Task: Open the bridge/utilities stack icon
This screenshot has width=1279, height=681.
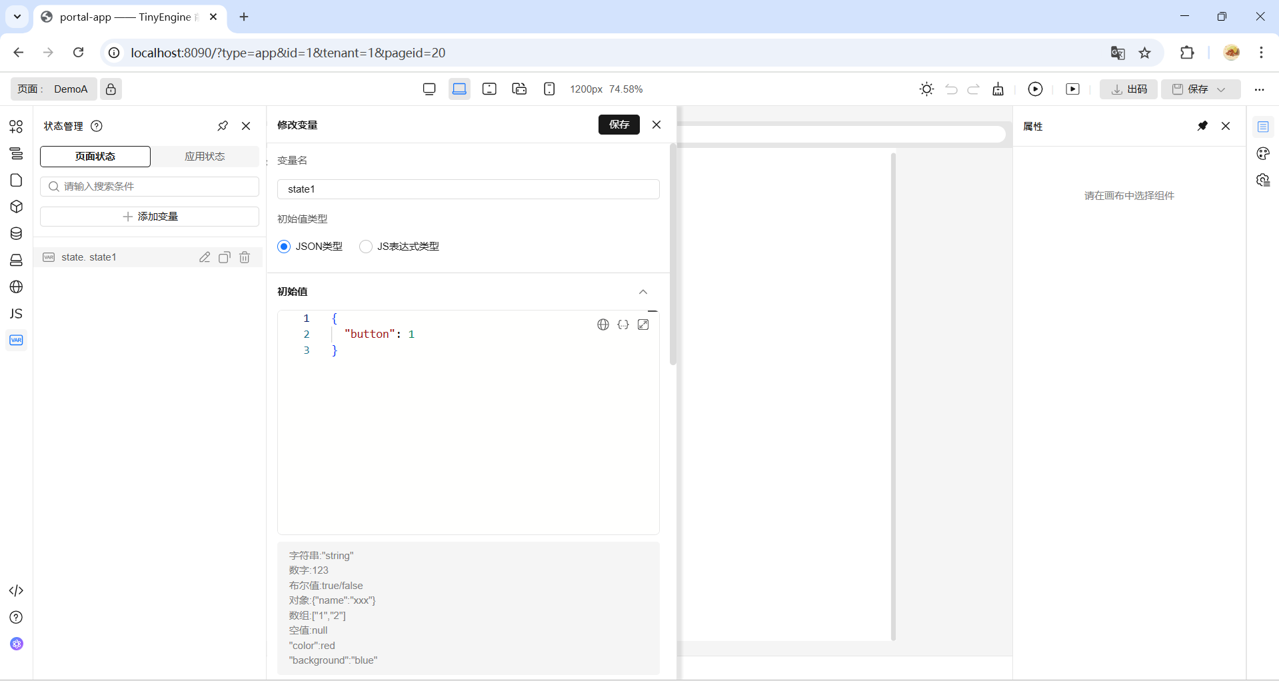Action: point(16,260)
